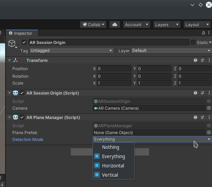Click the cloud services icon
212x187 pixels.
pos(115,24)
